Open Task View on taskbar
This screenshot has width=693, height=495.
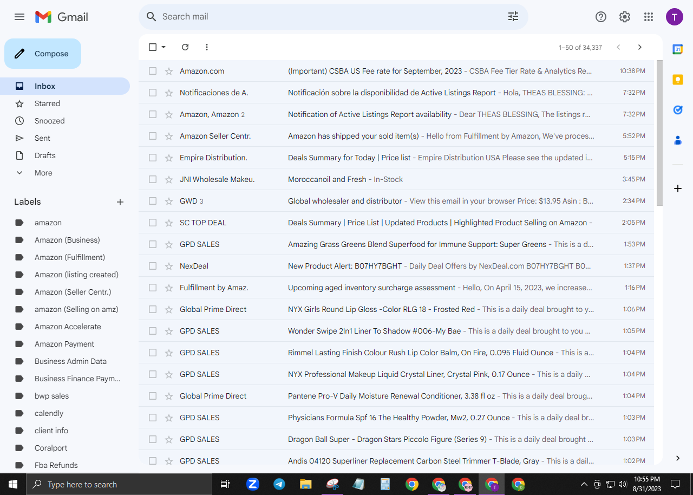pyautogui.click(x=225, y=484)
